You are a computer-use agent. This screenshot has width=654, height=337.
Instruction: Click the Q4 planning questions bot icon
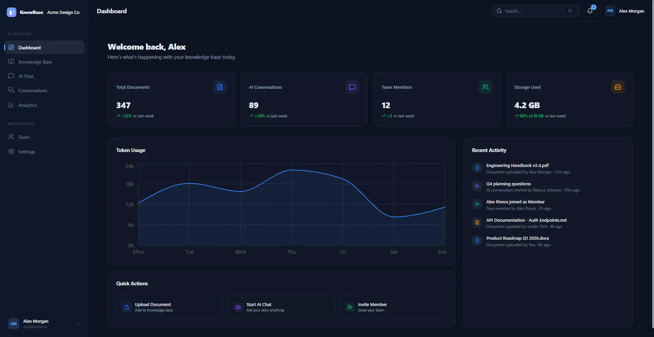(477, 186)
